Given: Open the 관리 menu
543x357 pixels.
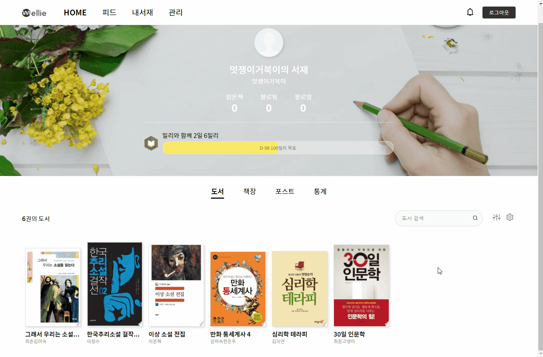Looking at the screenshot, I should tap(175, 12).
